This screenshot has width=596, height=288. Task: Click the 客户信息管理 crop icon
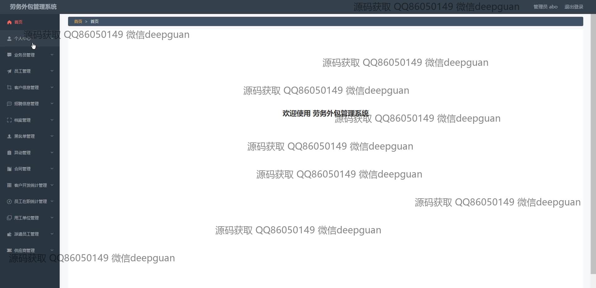pos(9,88)
